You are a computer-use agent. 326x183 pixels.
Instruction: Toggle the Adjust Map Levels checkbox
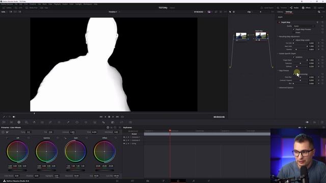(294, 40)
